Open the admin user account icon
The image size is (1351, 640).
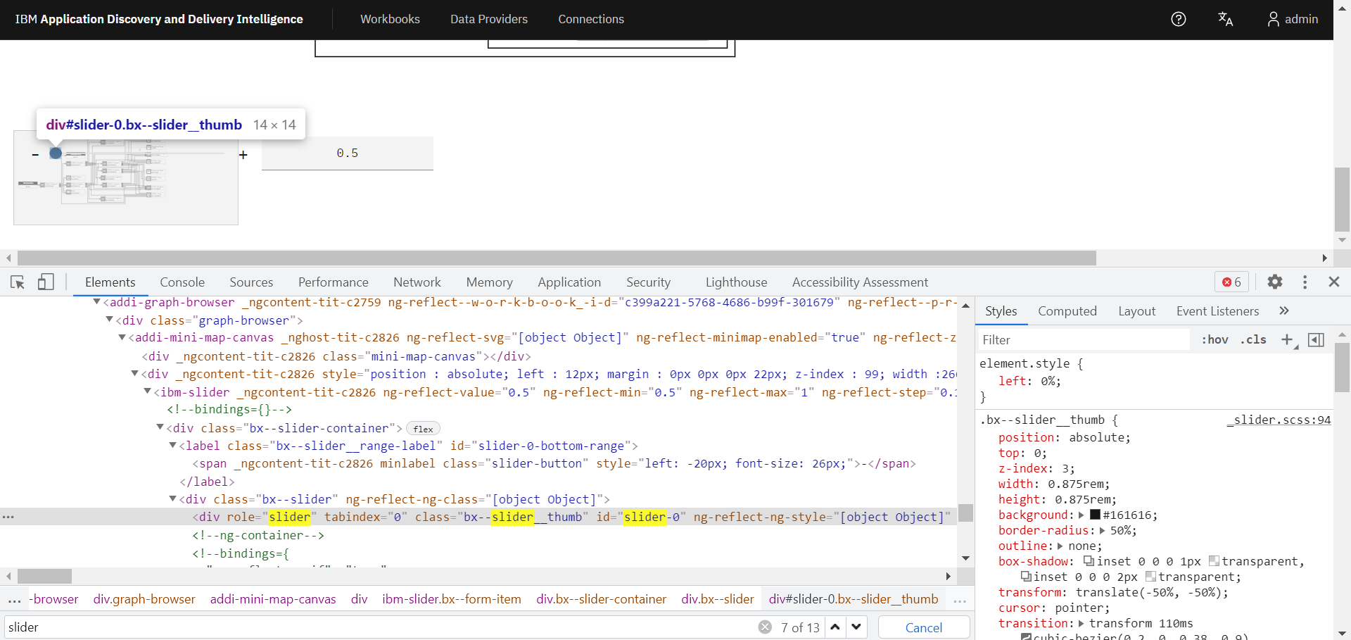coord(1274,19)
